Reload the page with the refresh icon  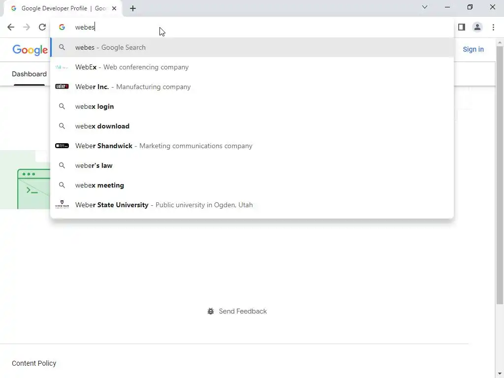point(42,28)
